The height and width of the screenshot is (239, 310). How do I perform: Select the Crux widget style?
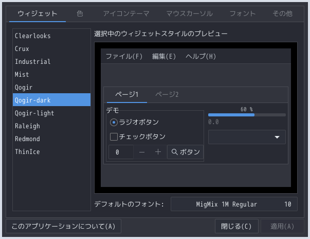(51, 49)
